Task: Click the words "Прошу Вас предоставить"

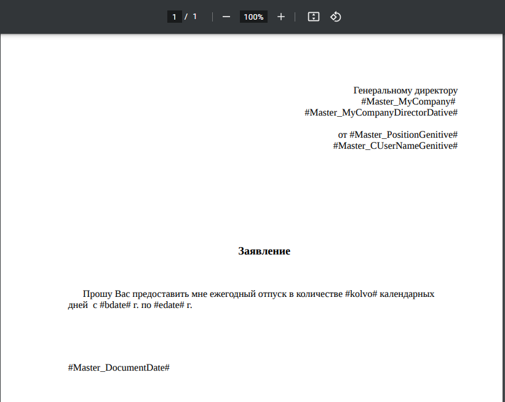Action: (x=135, y=294)
